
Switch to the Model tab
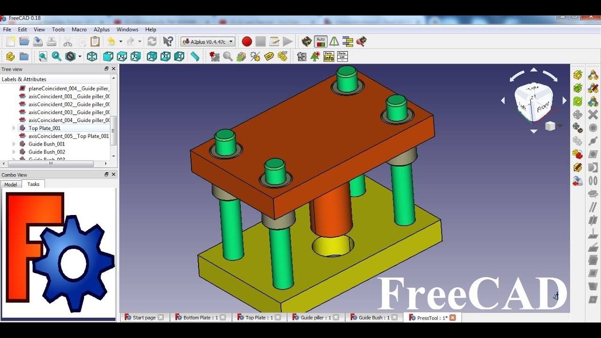click(x=11, y=184)
